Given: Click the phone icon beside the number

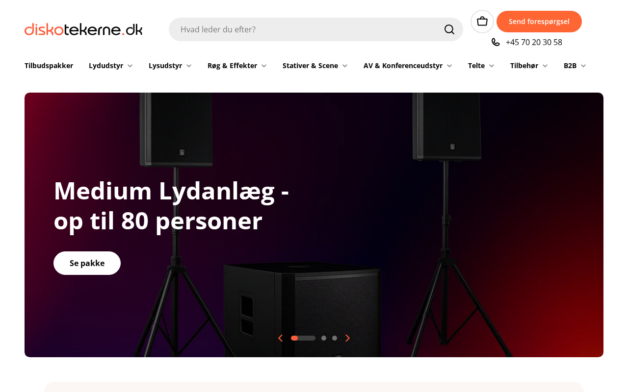Looking at the screenshot, I should tap(496, 42).
